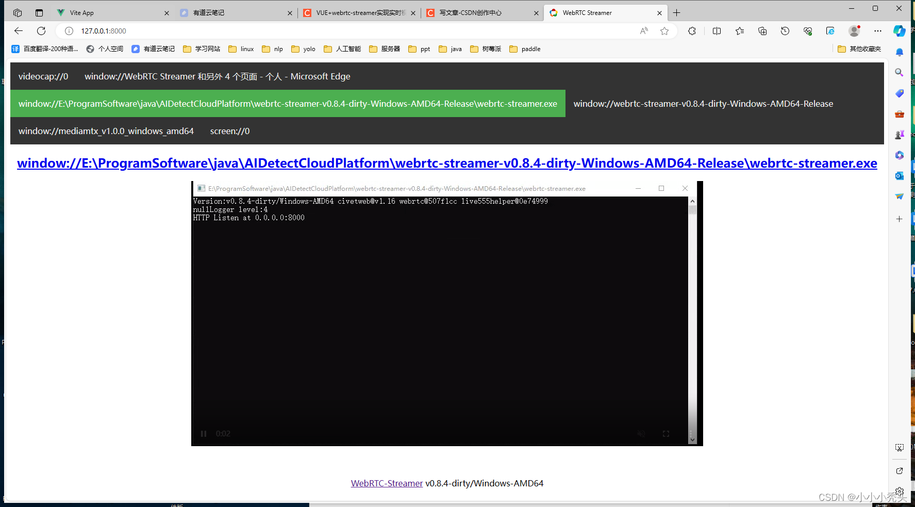Viewport: 915px width, 507px height.
Task: Open the sidebar Microsoft 365 icon
Action: tap(900, 155)
